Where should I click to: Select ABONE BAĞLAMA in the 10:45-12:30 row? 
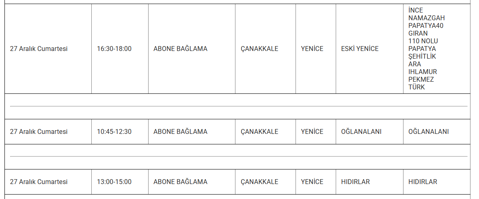pos(180,132)
